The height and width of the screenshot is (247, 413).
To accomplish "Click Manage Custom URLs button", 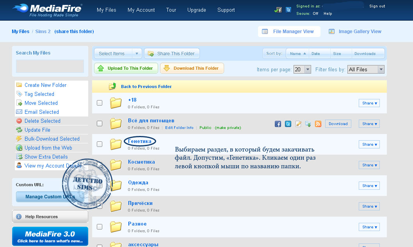I will (x=50, y=197).
